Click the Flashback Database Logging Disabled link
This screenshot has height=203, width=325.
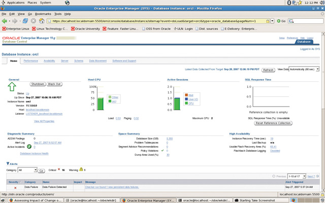tap(275, 151)
